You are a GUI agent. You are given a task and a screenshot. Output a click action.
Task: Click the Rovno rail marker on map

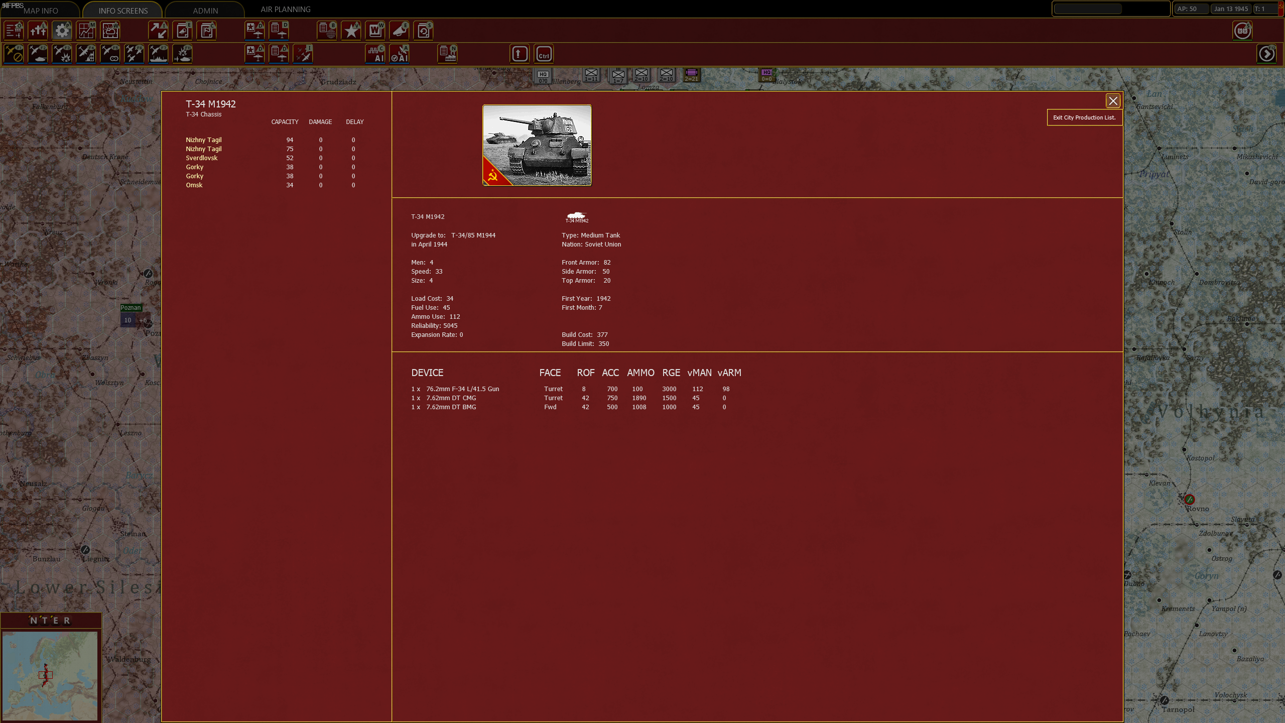(x=1189, y=500)
